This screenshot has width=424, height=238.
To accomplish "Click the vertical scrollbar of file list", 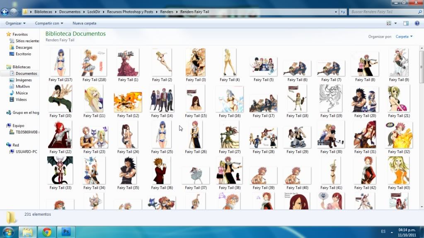I will click(x=421, y=124).
